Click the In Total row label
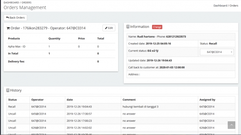The width and height of the screenshot is (241, 135). pyautogui.click(x=13, y=53)
